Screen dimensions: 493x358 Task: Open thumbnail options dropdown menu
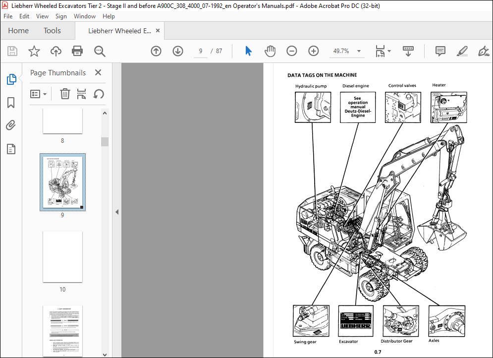point(38,94)
